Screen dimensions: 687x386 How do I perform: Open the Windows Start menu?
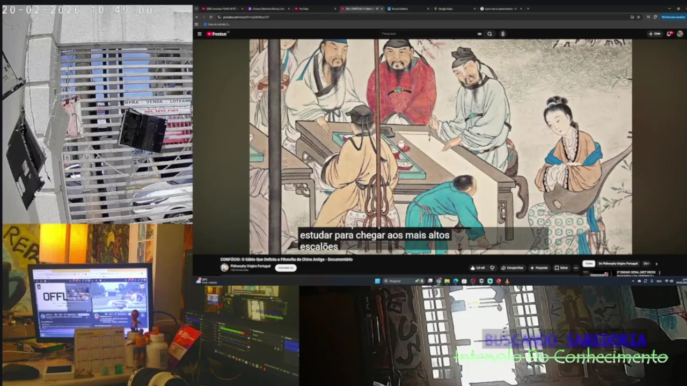(377, 281)
